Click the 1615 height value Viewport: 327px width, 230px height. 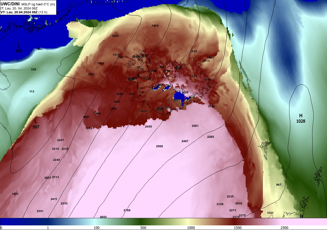[89, 128]
